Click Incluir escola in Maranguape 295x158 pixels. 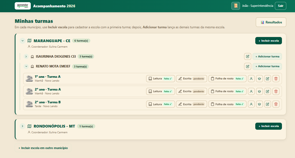click(269, 41)
